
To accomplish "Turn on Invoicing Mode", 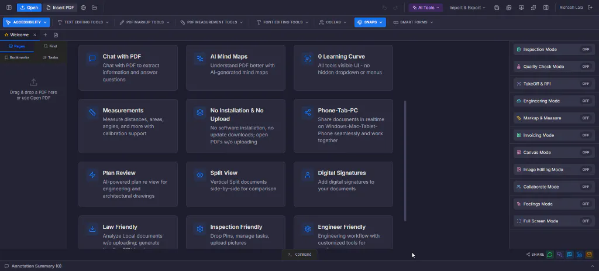I will [586, 135].
